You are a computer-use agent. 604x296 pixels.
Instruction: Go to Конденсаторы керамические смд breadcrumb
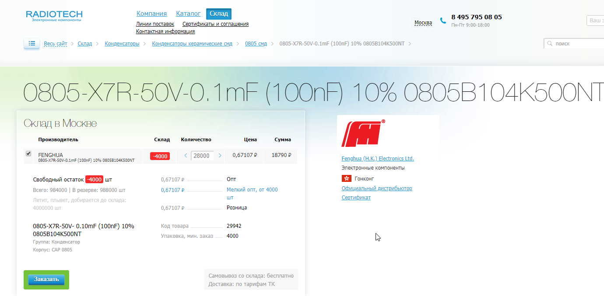pyautogui.click(x=192, y=44)
